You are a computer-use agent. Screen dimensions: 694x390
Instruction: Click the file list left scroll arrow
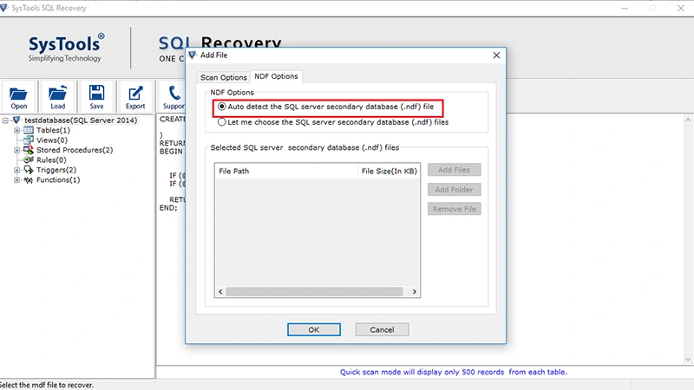(x=220, y=292)
